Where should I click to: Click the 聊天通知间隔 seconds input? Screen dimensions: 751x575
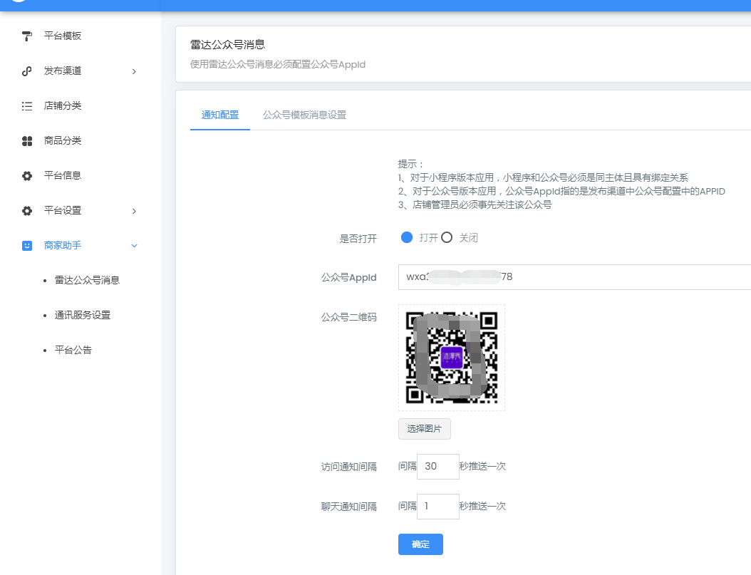437,507
